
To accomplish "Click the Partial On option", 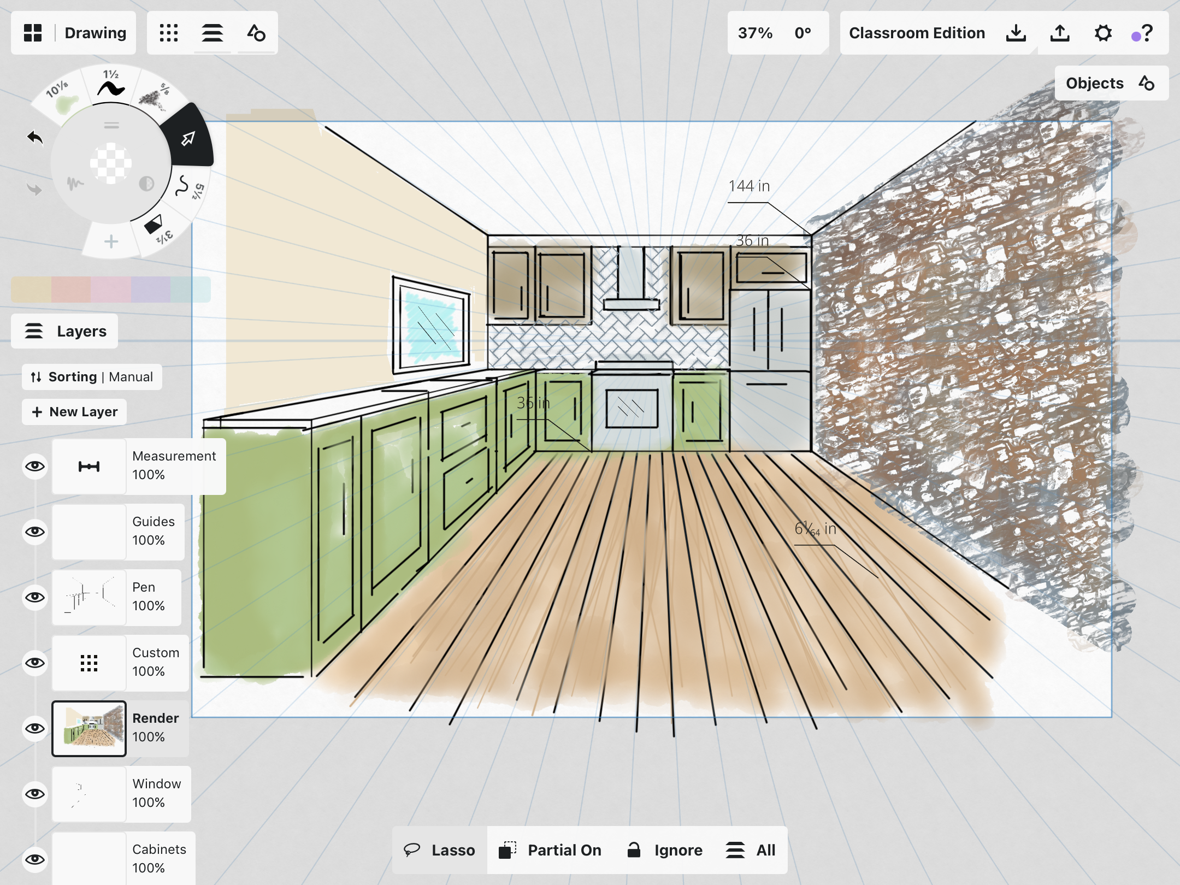I will 550,850.
